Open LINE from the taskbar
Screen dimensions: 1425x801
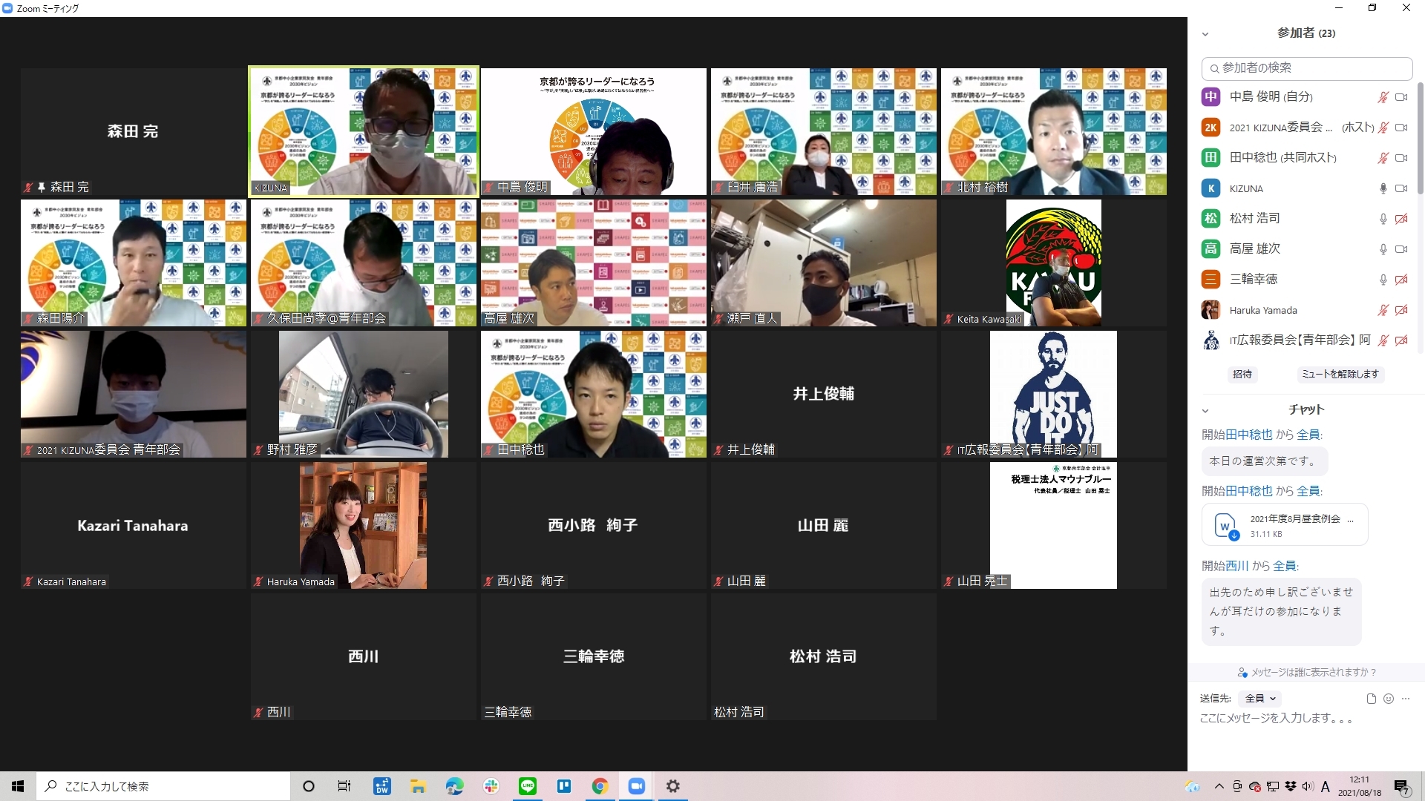528,786
